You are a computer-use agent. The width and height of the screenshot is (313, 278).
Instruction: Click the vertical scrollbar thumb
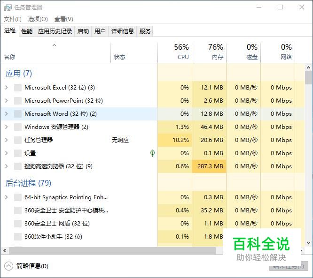pos(308,78)
